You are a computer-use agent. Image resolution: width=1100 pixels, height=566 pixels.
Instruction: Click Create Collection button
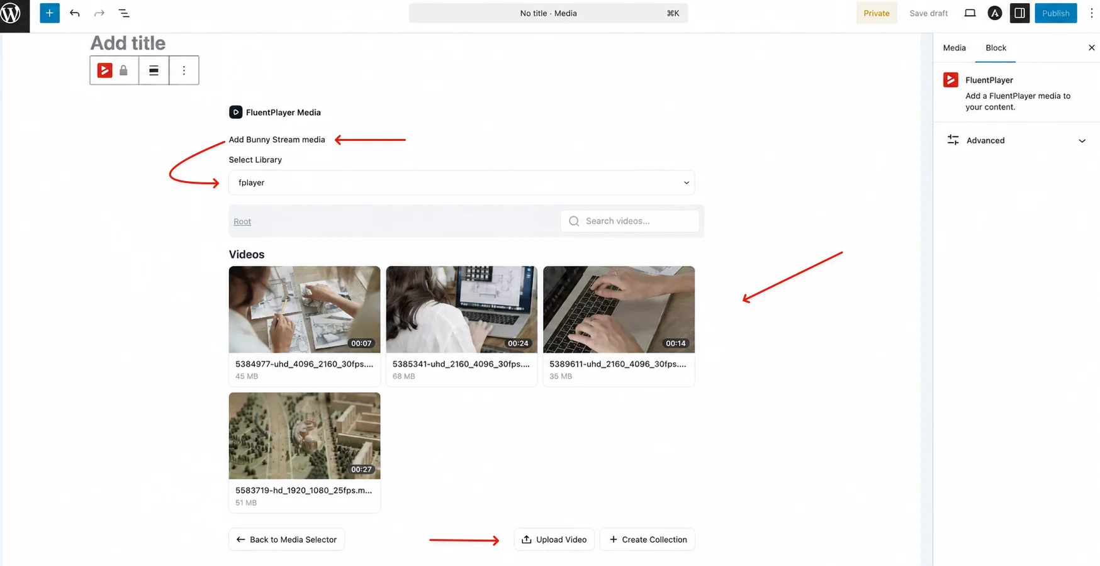648,540
